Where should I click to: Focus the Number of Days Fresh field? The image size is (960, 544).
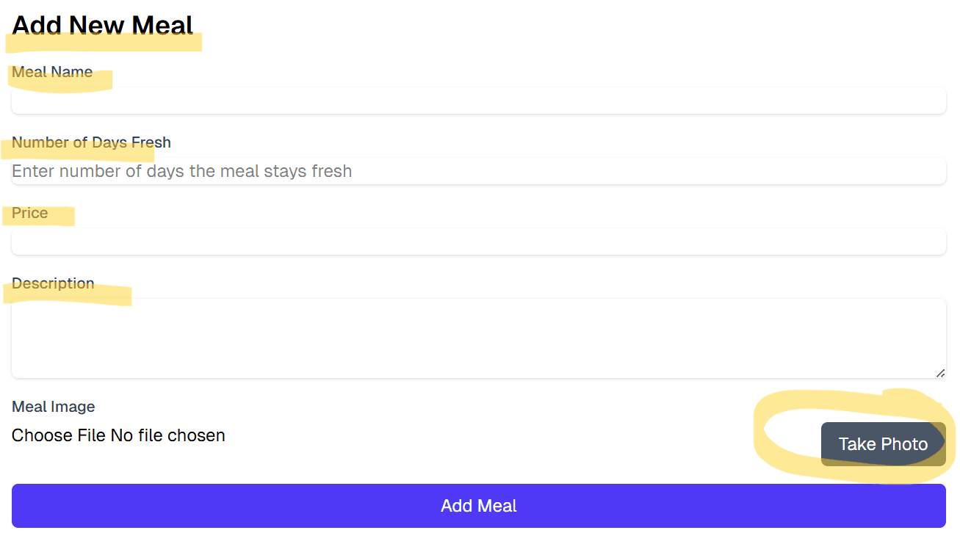pos(478,171)
